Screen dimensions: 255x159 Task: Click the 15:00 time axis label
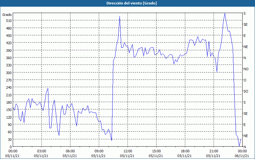(x=157, y=151)
